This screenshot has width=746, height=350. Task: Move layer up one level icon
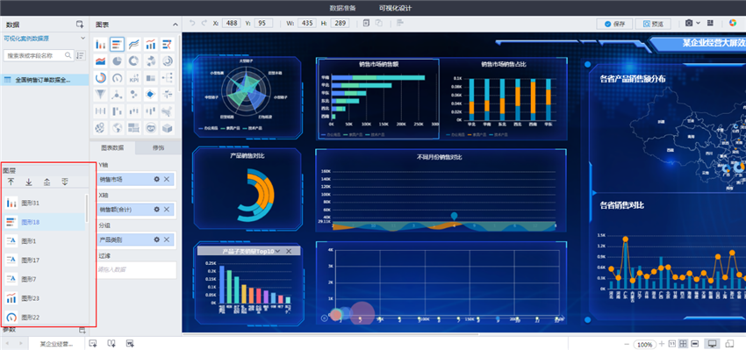[47, 182]
